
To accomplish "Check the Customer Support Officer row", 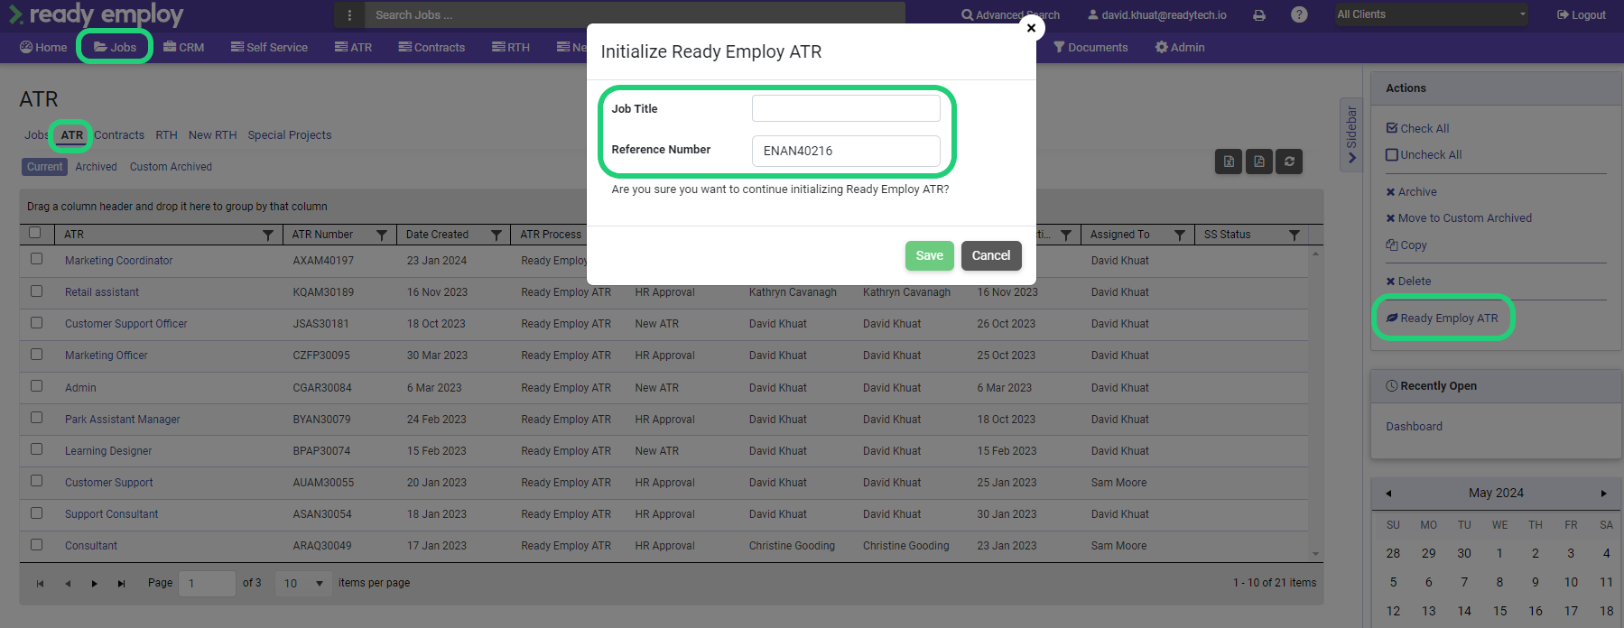I will tap(37, 322).
